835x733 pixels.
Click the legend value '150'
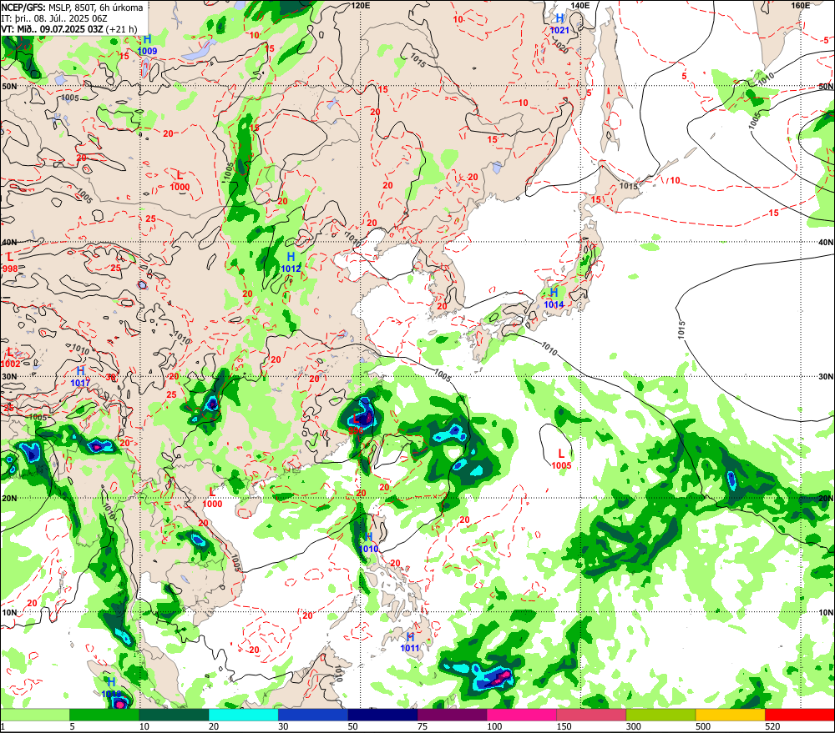564,726
